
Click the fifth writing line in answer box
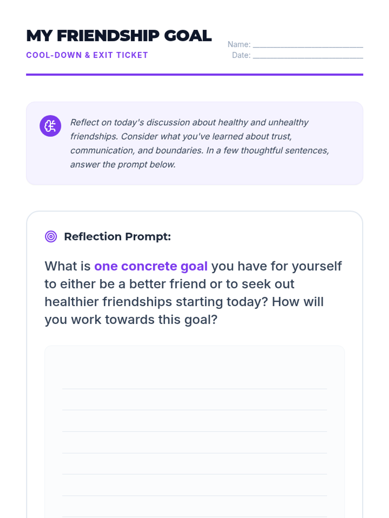click(194, 474)
